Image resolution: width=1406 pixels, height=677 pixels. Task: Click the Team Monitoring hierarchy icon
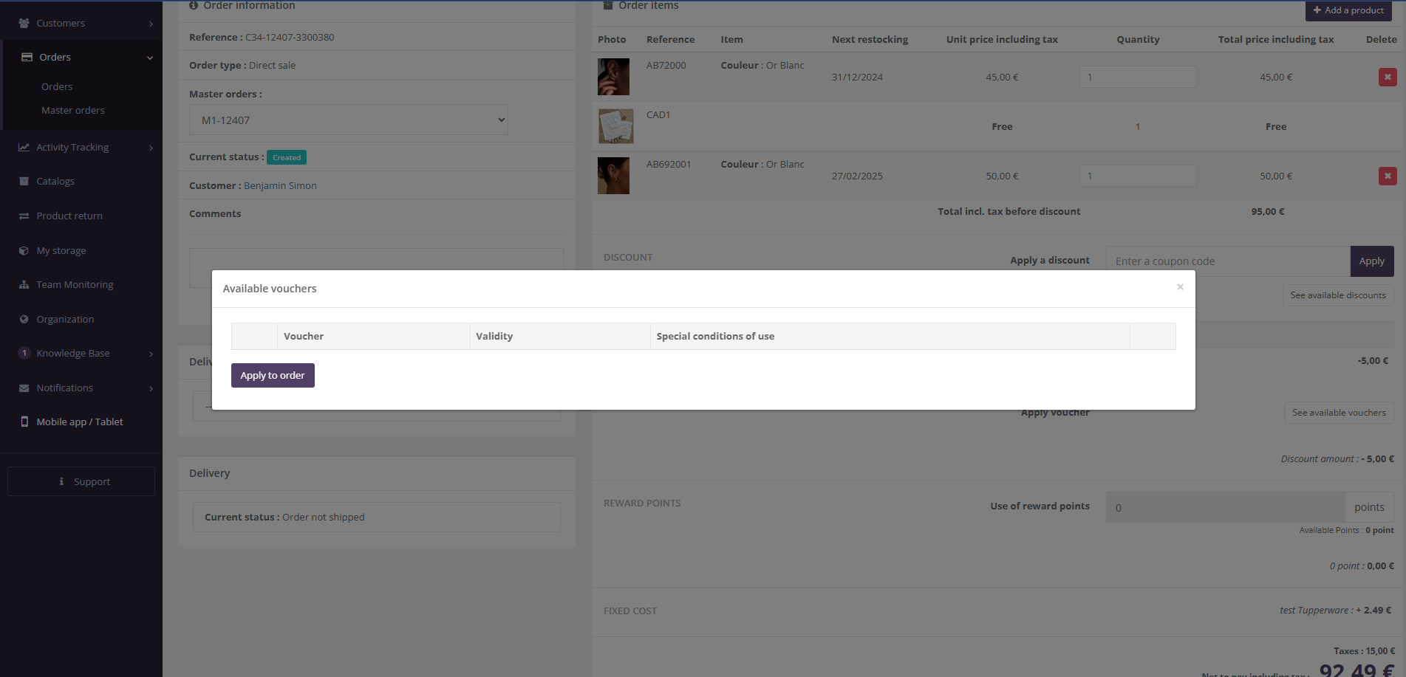point(24,284)
